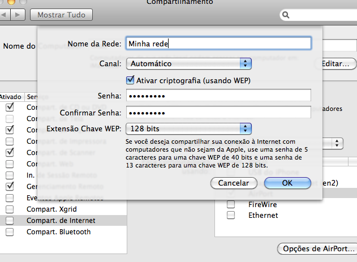Open Opções de AirPort settings

(317, 249)
